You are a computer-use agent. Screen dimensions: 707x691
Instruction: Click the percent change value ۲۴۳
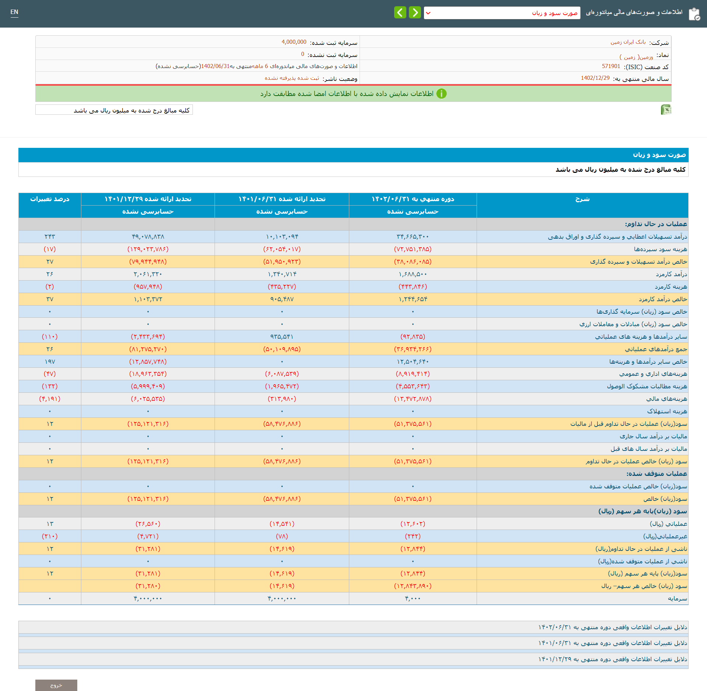point(50,237)
